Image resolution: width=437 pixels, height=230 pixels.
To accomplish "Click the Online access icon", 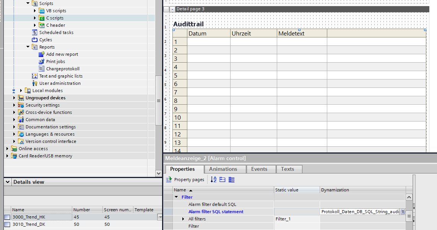I will tap(14, 148).
